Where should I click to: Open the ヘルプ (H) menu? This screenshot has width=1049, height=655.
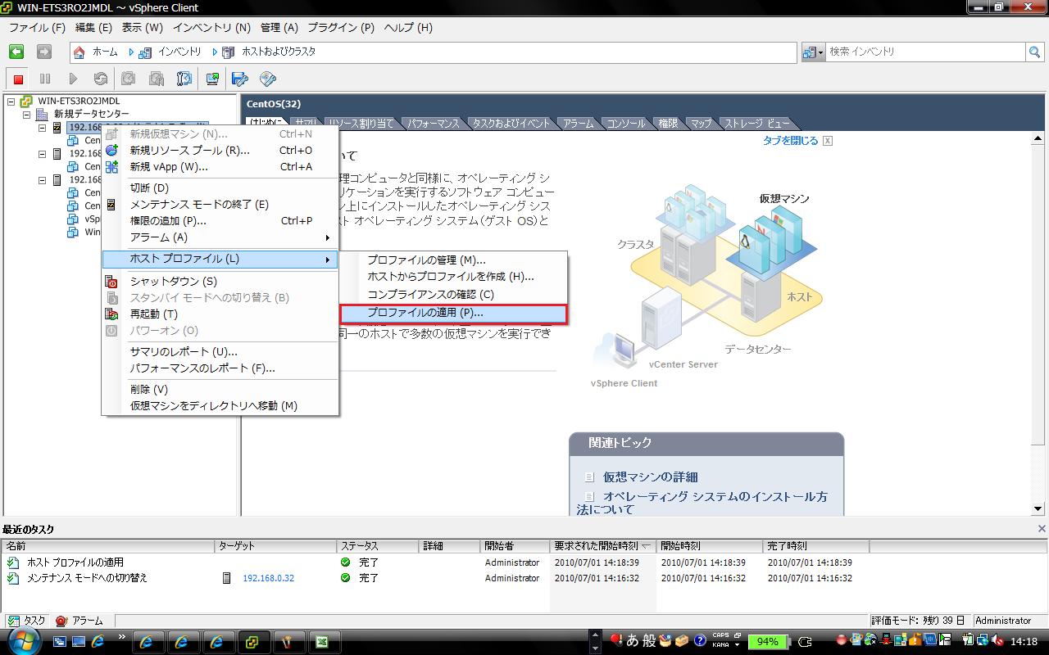[408, 27]
